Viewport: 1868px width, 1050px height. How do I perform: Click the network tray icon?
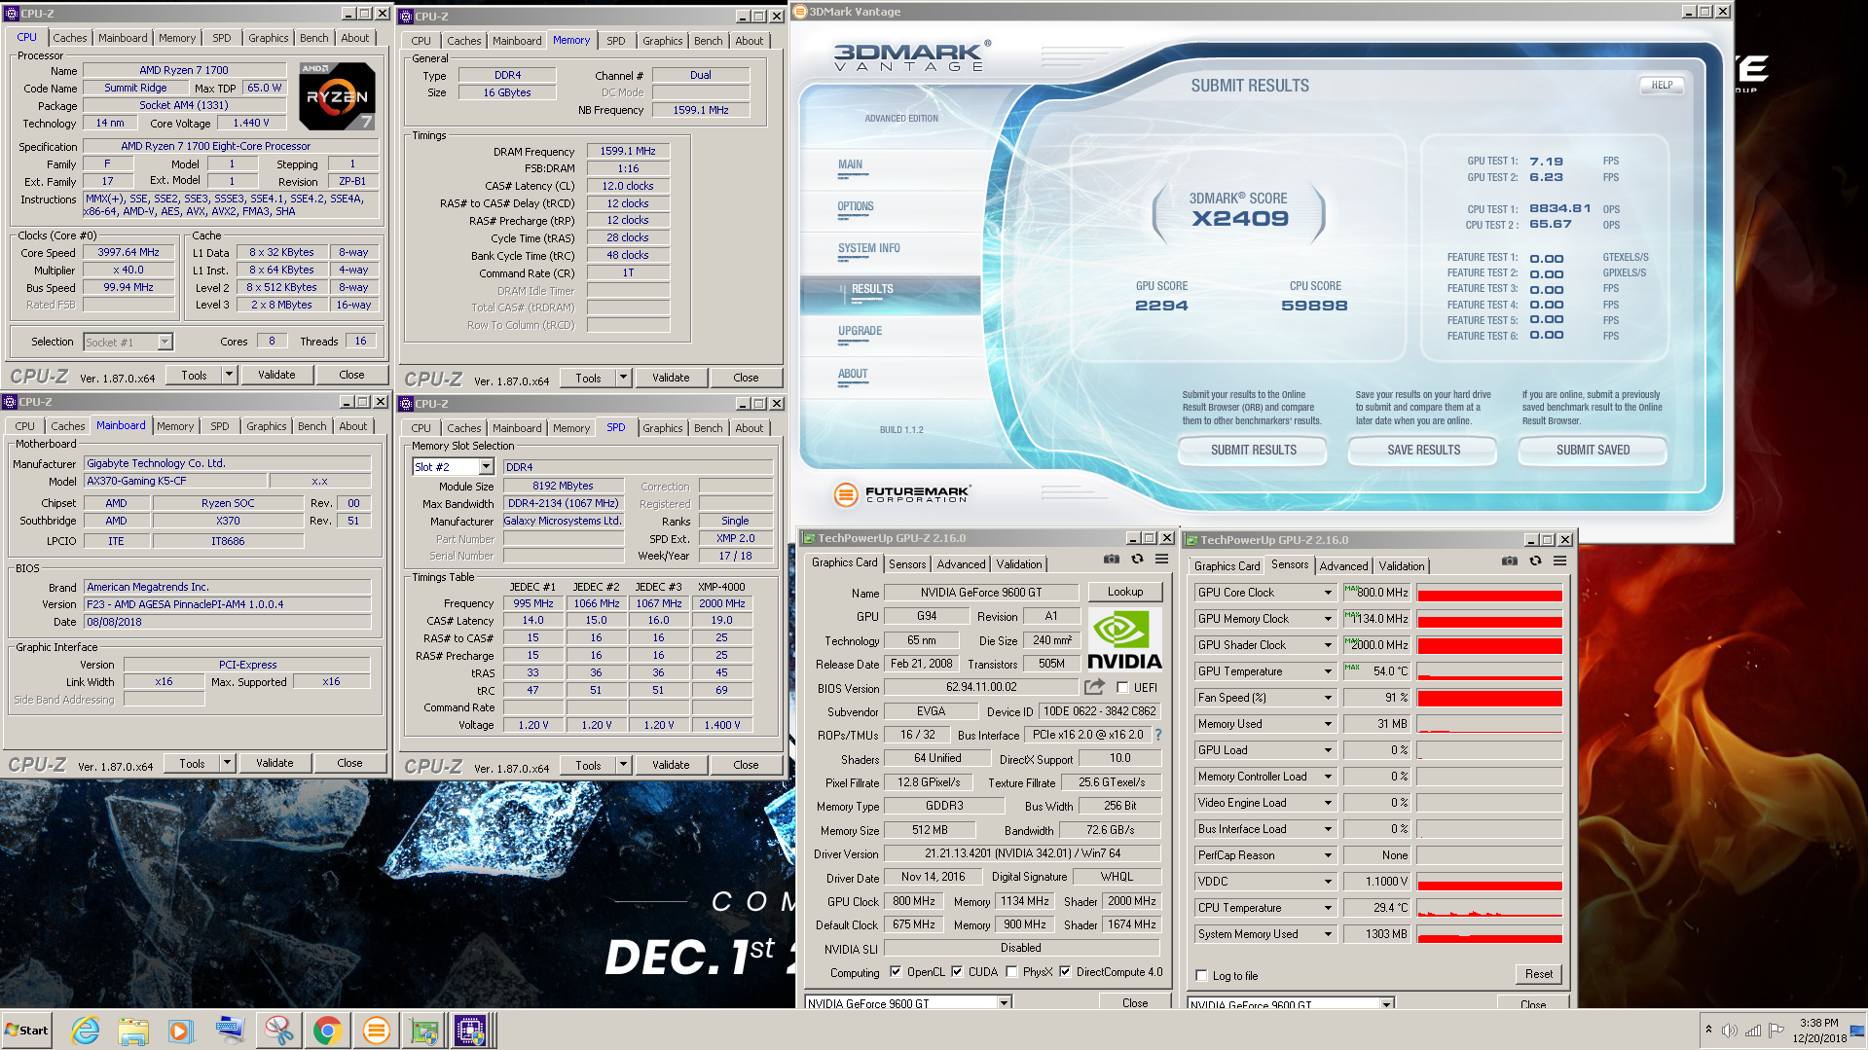click(x=1753, y=1031)
